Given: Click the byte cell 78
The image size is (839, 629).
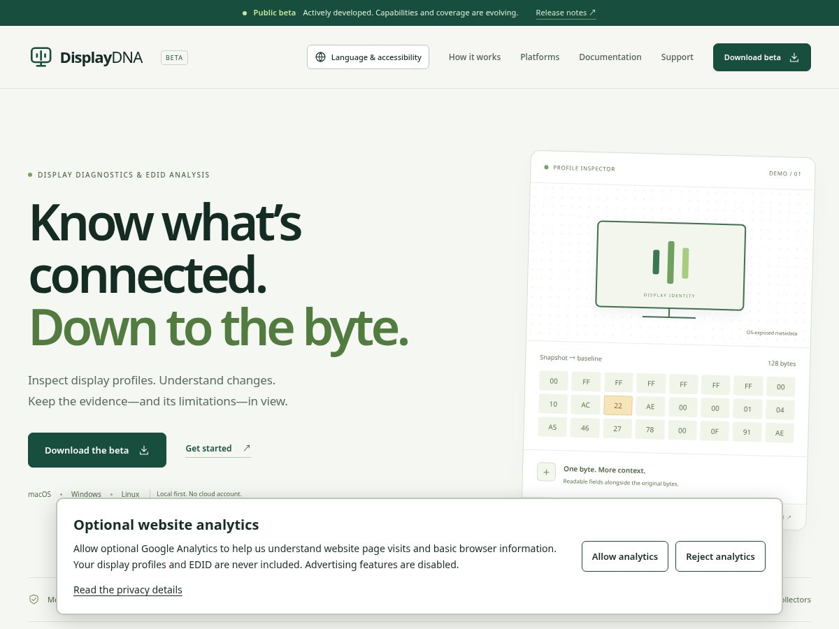Looking at the screenshot, I should pos(650,430).
